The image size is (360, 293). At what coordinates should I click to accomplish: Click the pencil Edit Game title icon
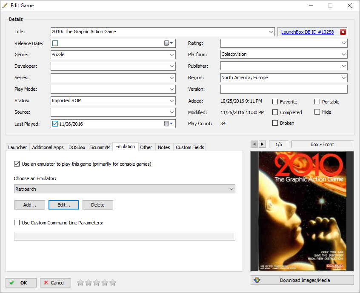[5, 5]
